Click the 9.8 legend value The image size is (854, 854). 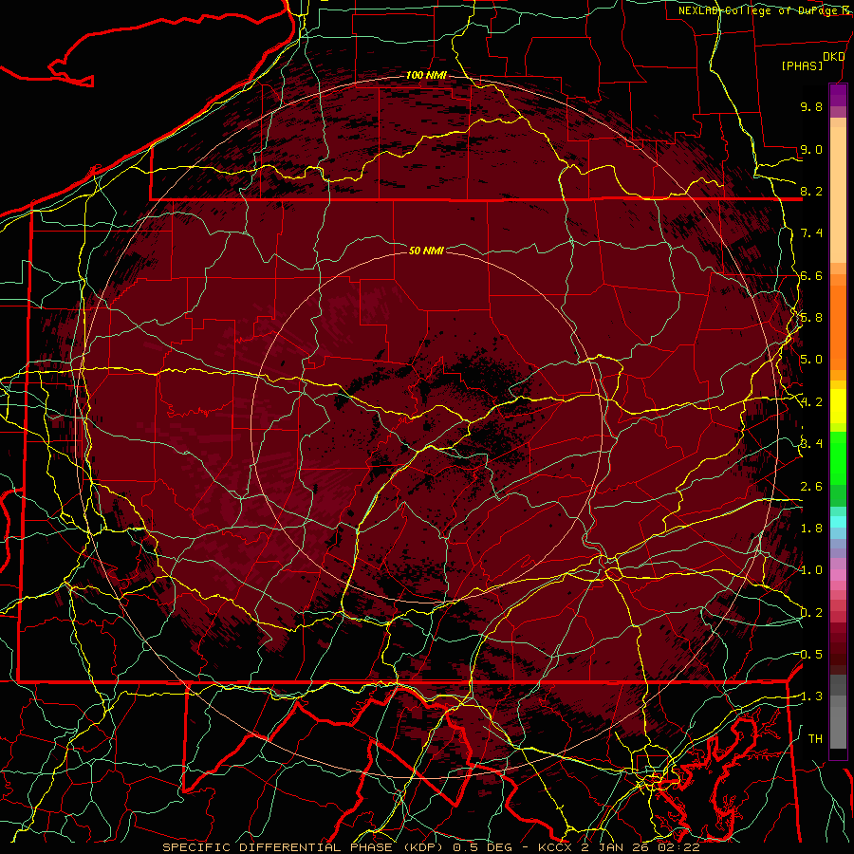point(811,106)
